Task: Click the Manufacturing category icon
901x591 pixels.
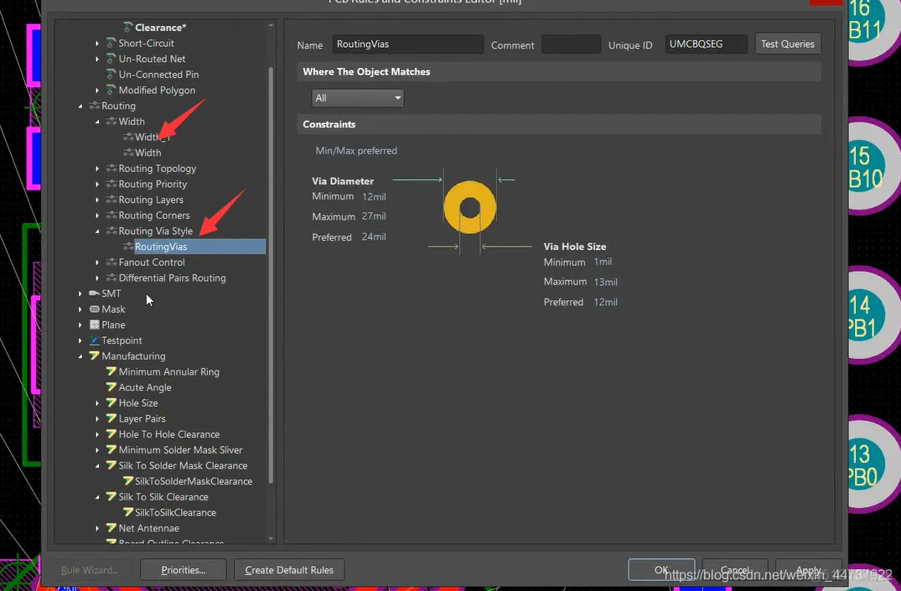Action: pos(94,356)
